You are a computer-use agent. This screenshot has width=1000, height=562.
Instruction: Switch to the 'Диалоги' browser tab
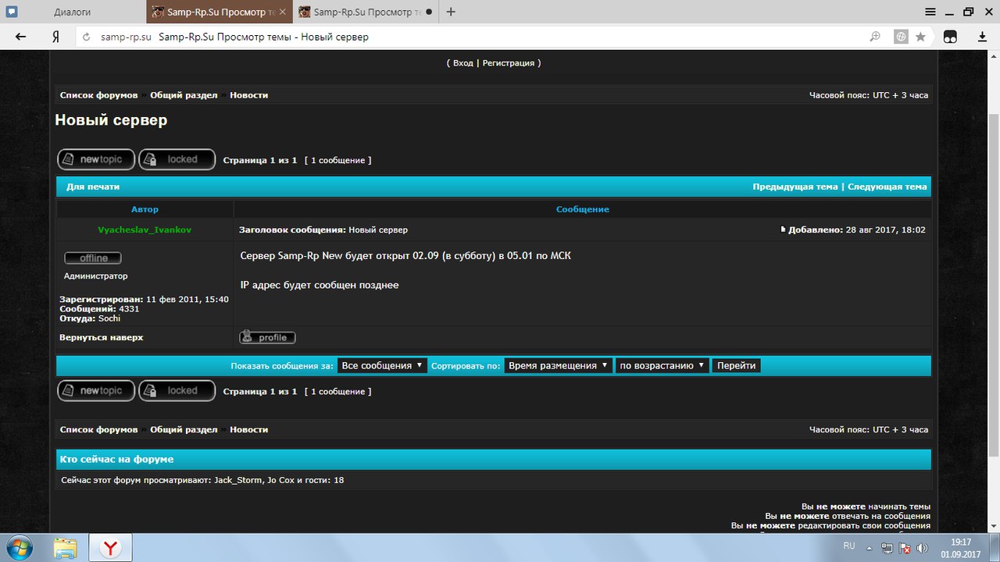click(73, 12)
